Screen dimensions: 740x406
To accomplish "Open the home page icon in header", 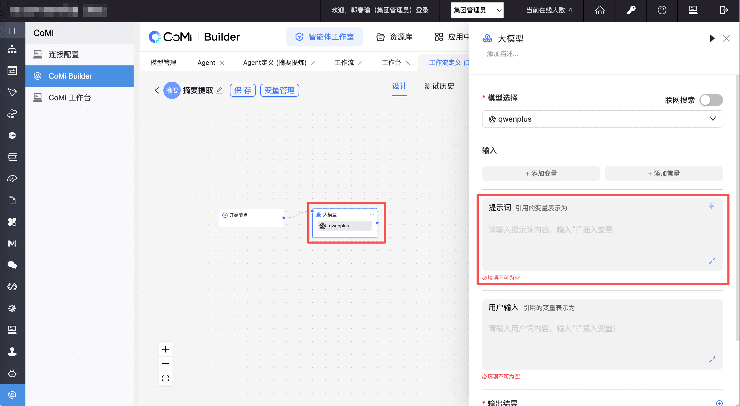I will (x=600, y=10).
